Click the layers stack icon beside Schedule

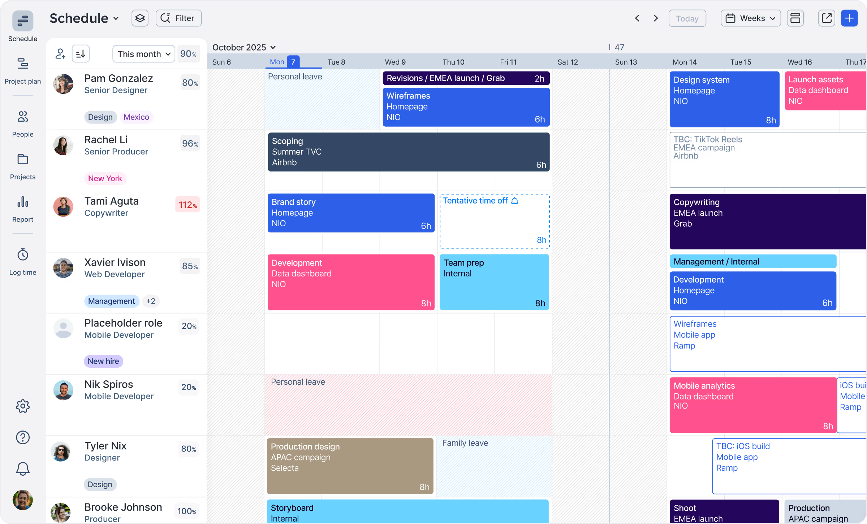point(140,18)
